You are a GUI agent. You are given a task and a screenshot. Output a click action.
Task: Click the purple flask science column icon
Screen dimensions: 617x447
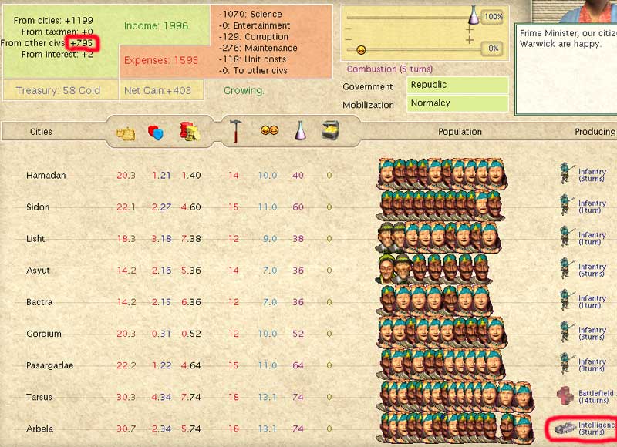coord(300,130)
